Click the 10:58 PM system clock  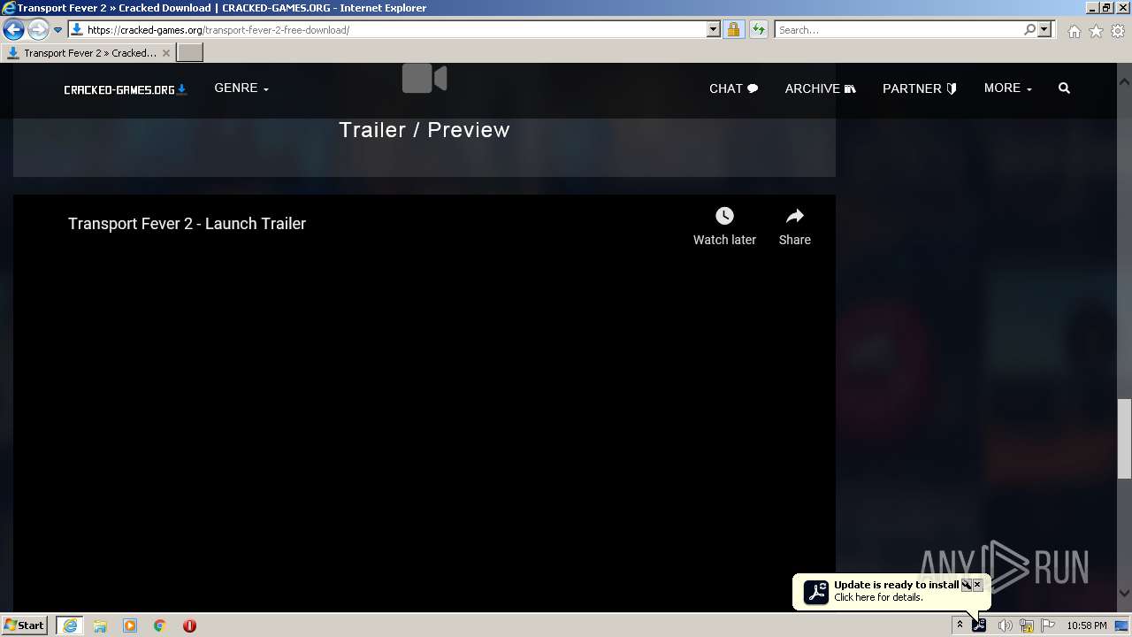(x=1086, y=625)
